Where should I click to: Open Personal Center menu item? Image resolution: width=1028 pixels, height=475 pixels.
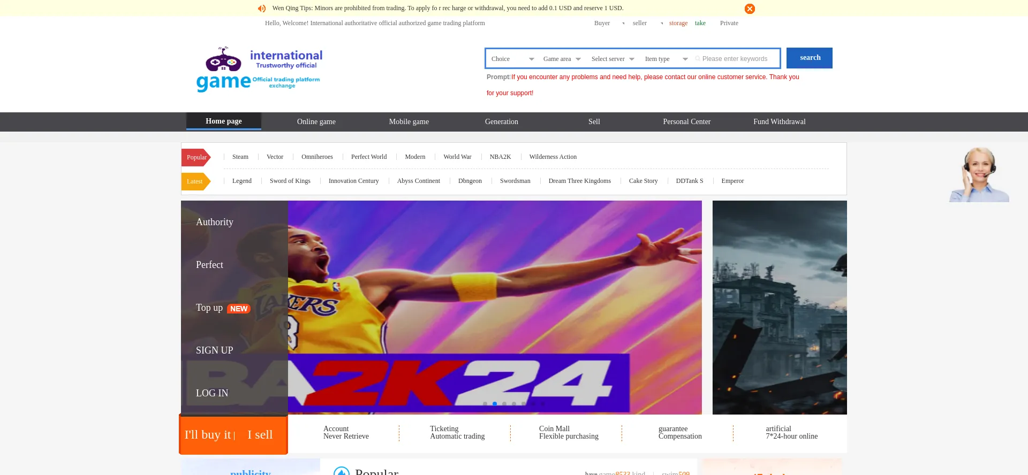[687, 122]
